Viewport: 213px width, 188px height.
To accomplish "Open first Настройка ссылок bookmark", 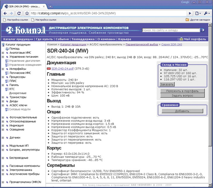I will [x=16, y=20].
